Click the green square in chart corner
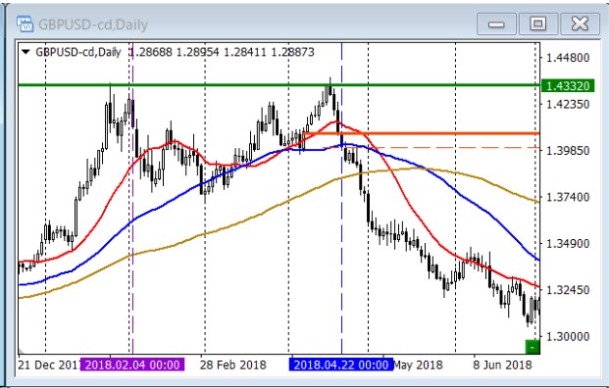Screen dimensions: 609x388 point(533,347)
